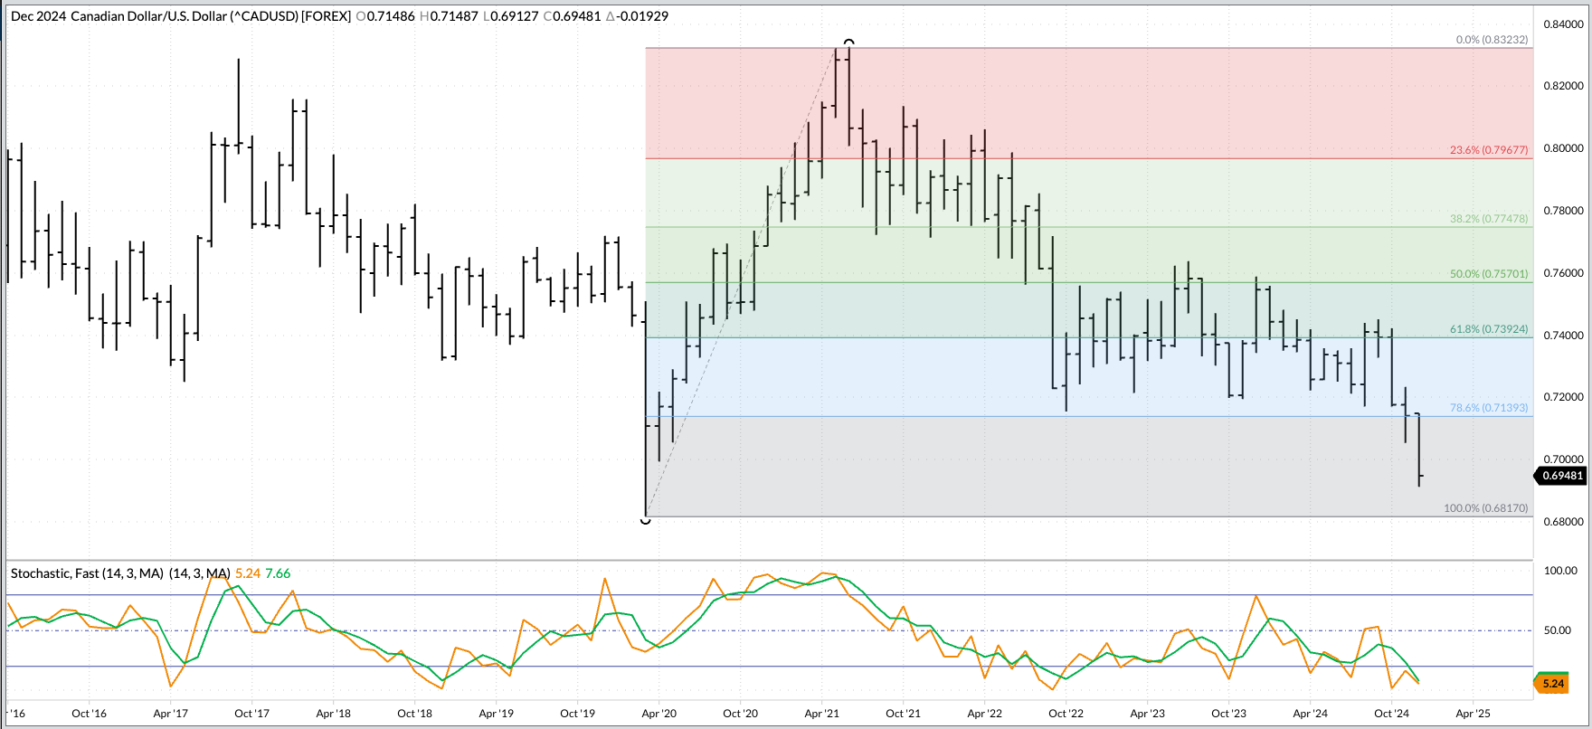Viewport: 1592px width, 729px height.
Task: Click the closing price value C0.69481 in header
Action: [x=573, y=16]
